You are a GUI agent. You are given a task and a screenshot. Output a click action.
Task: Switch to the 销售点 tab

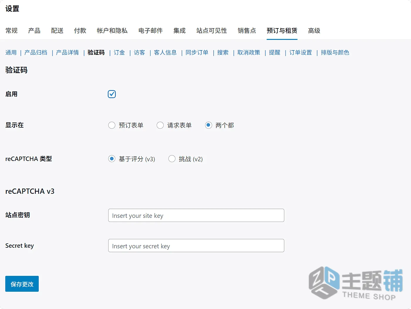247,30
